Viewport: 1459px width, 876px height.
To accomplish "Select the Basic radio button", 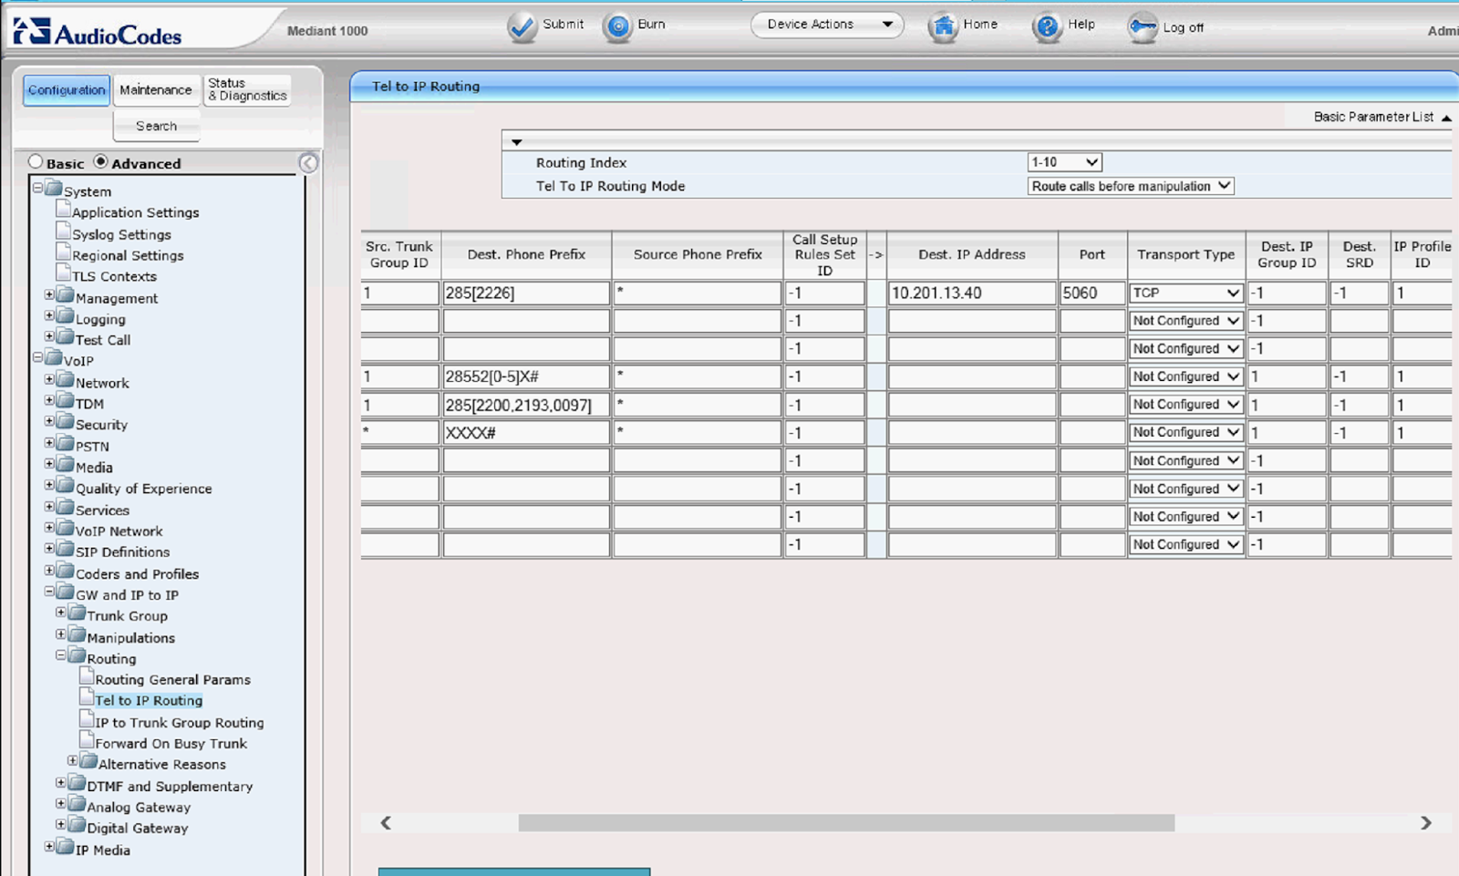I will 36,161.
